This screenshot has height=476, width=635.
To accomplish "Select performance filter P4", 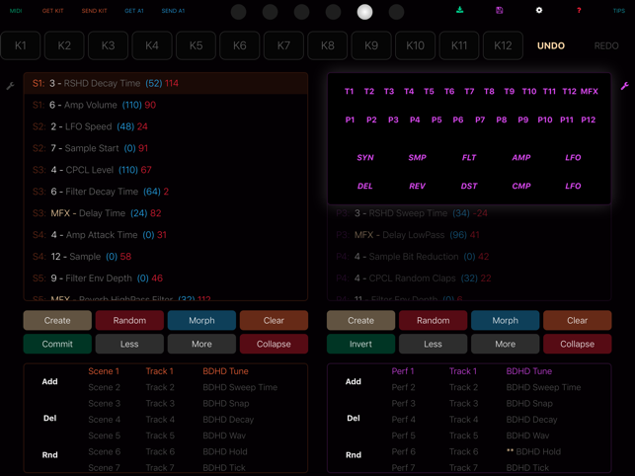I will (x=415, y=119).
